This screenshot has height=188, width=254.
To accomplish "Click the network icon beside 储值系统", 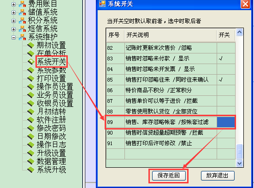I will click(x=22, y=12).
